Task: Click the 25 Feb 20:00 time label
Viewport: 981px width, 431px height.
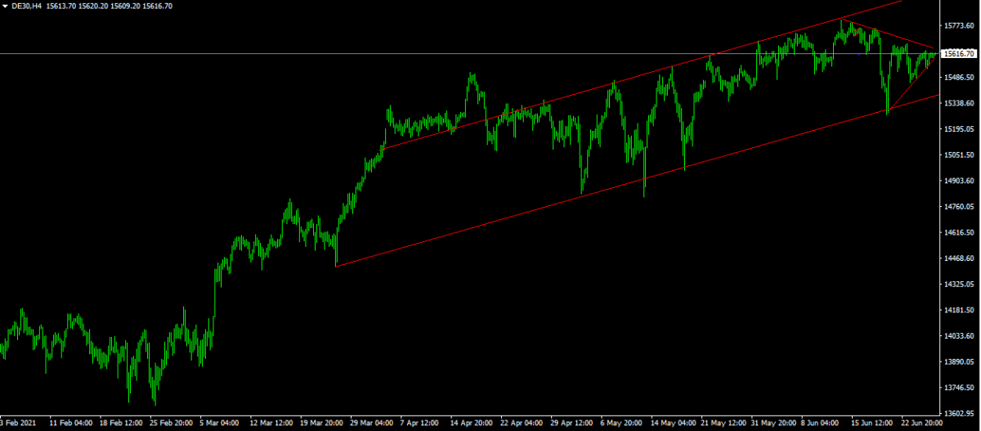Action: pos(172,424)
